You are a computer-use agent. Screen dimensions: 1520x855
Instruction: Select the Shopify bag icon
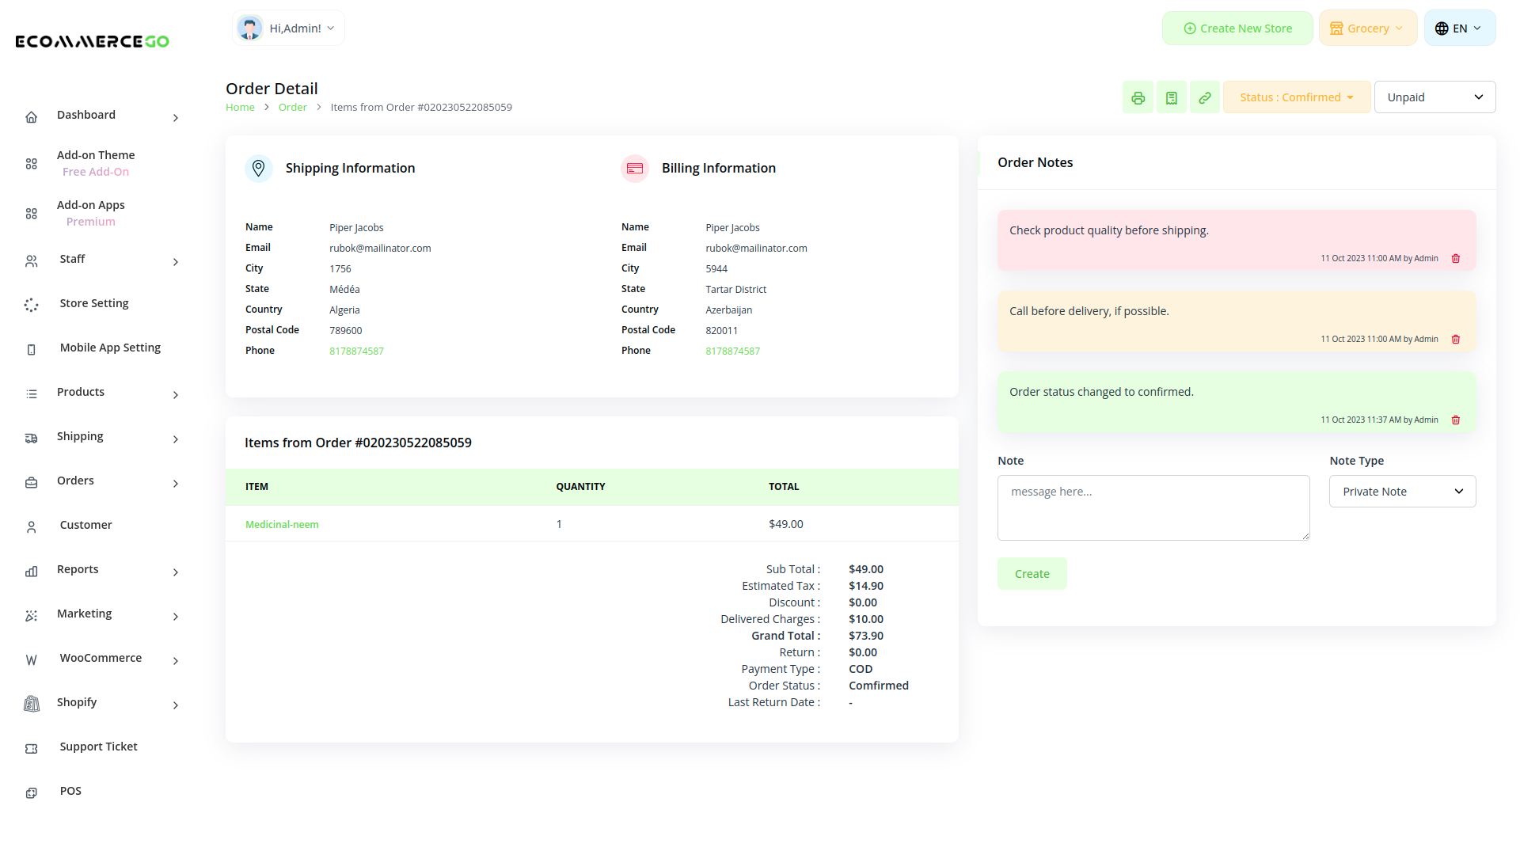[31, 704]
